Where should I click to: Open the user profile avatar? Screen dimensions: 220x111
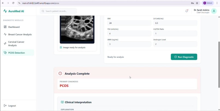(214, 11)
